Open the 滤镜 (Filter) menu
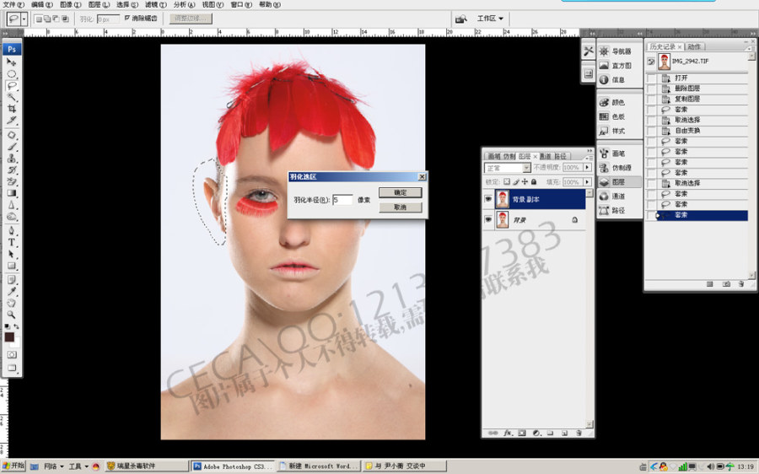The width and height of the screenshot is (759, 474). [x=155, y=4]
